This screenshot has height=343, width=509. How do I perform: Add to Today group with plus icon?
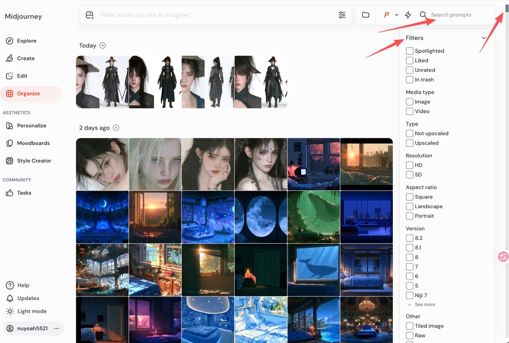[103, 45]
